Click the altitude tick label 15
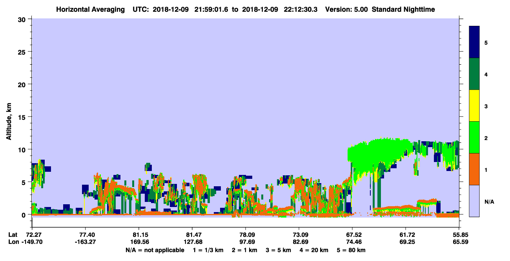The width and height of the screenshot is (510, 261). [x=22, y=117]
